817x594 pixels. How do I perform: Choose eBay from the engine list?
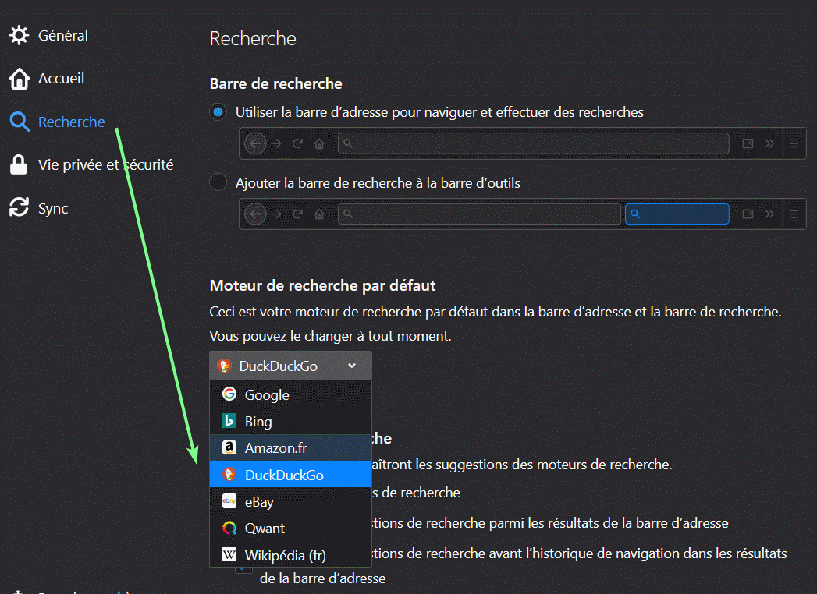click(x=291, y=501)
